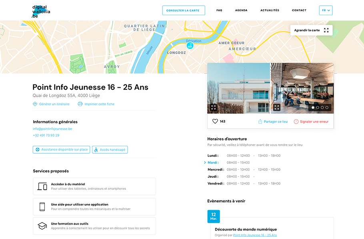Open Une aide pour utiliser une application card
The height and width of the screenshot is (239, 364).
point(94,207)
